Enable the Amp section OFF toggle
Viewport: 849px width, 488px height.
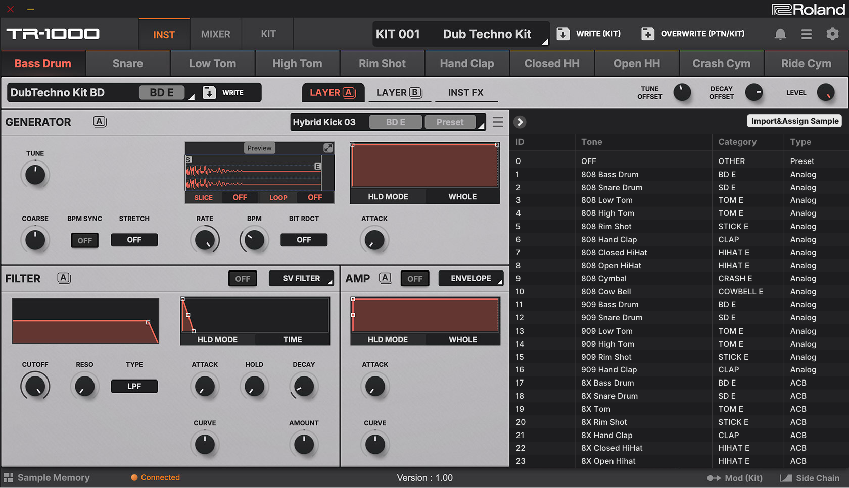pyautogui.click(x=415, y=279)
